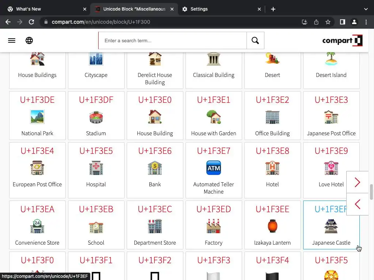Screen dimensions: 374x280
Task: Expand the browser tab search dropdown
Action: 366,9
